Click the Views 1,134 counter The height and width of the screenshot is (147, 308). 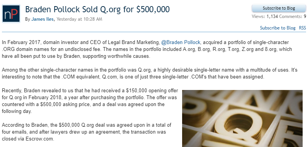(x=265, y=16)
